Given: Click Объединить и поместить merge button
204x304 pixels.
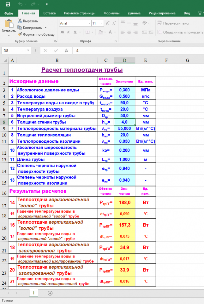Looking at the screenshot, I should pos(180,32).
